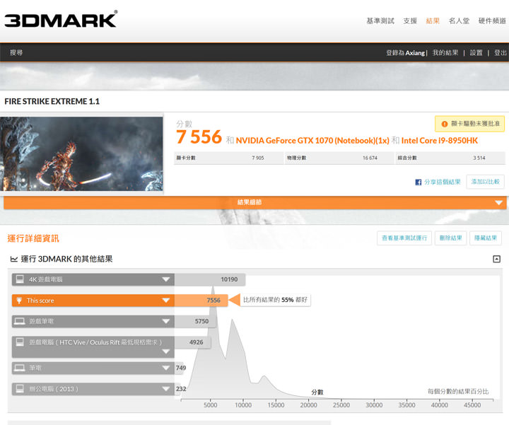The image size is (509, 425).
Task: Expand the 4K 遊戲電腦 row arrow
Action: (x=166, y=279)
